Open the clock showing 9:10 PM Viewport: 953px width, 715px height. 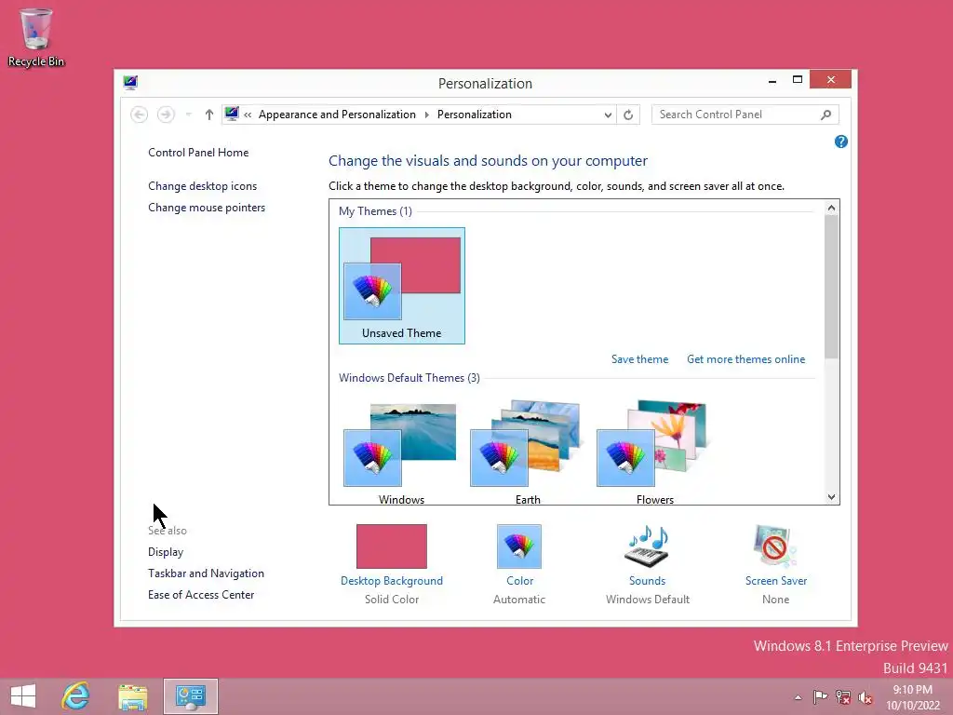tap(912, 697)
